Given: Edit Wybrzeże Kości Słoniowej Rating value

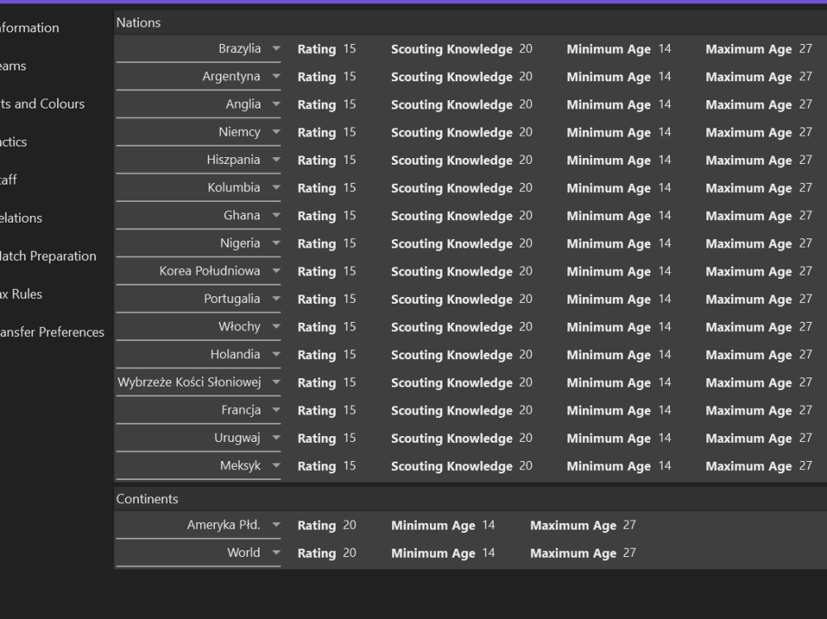Looking at the screenshot, I should pyautogui.click(x=350, y=382).
